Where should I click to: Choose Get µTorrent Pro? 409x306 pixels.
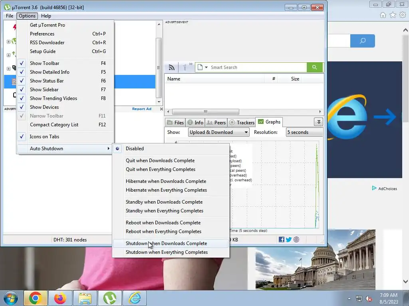coord(66,25)
